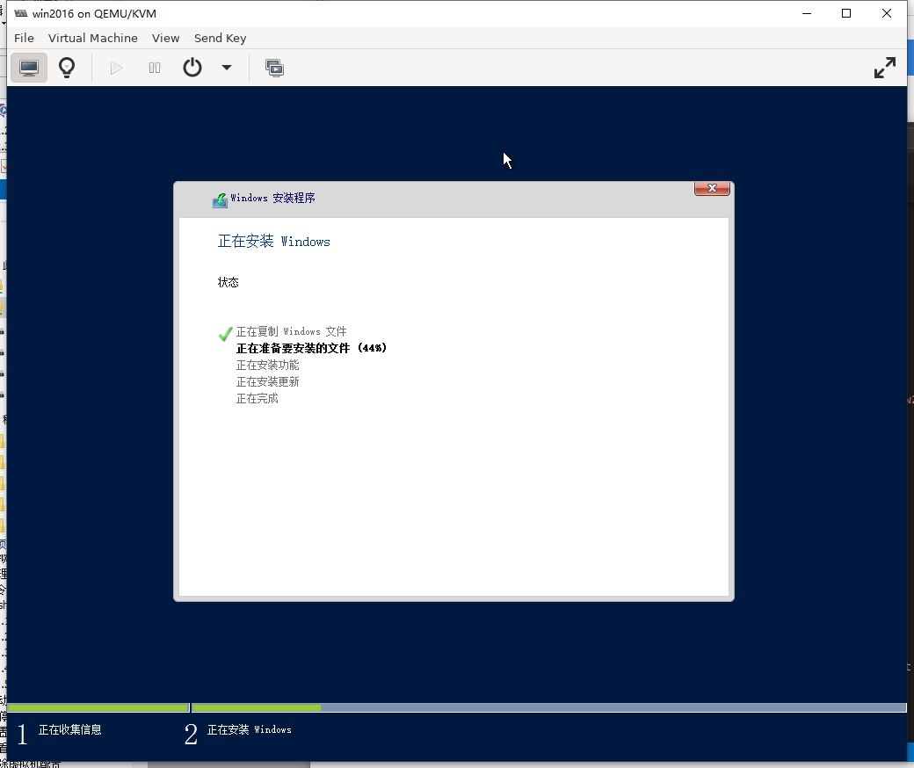This screenshot has width=914, height=768.
Task: Select the 正在准备要安装的文件 (44%) status line
Action: [311, 348]
